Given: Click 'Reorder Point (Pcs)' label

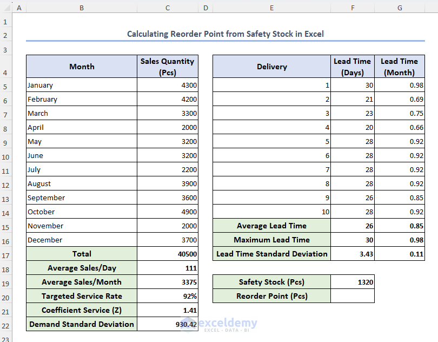Looking at the screenshot, I should point(271,296).
